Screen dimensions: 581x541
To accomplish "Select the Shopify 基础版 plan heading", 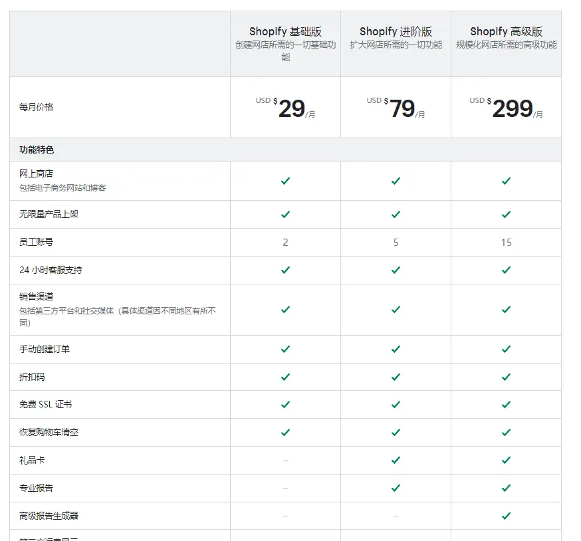I will pyautogui.click(x=285, y=31).
